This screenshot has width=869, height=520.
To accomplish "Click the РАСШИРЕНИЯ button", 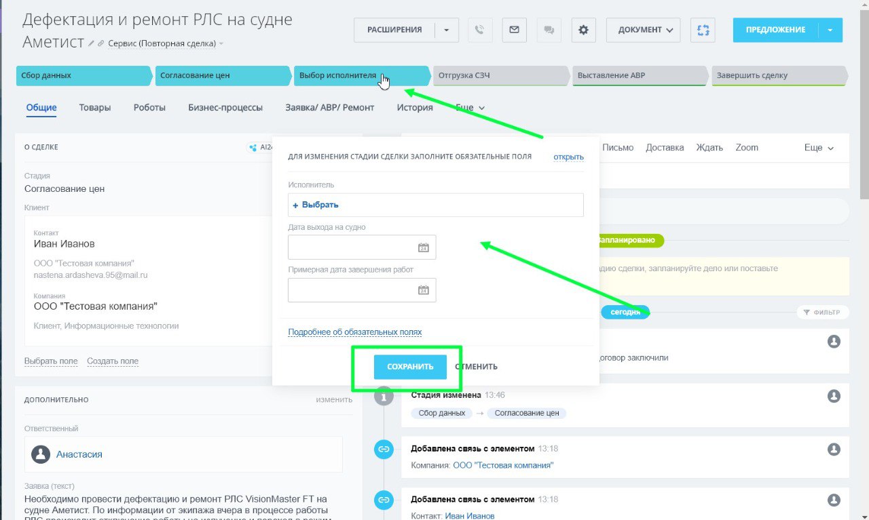I will pyautogui.click(x=394, y=30).
